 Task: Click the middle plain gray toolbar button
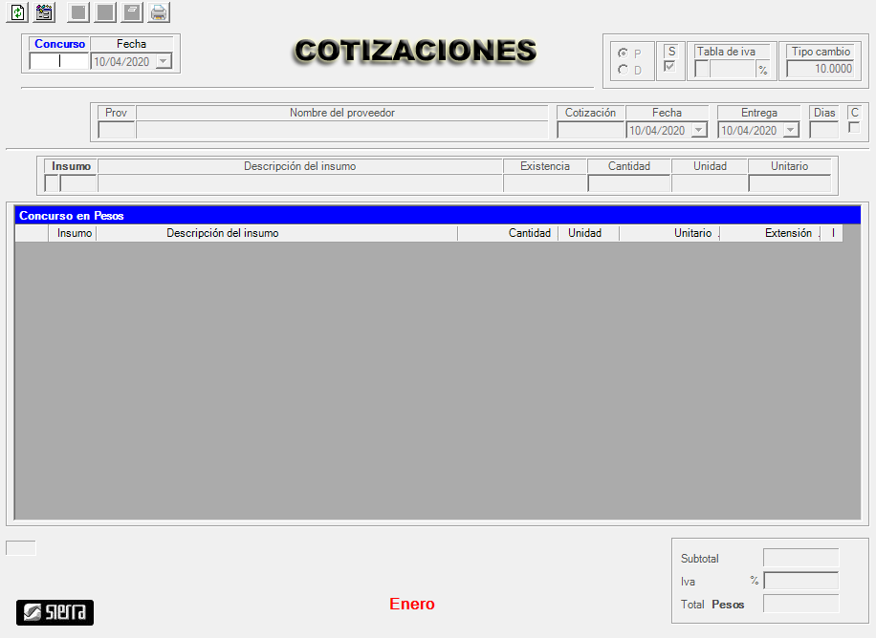[105, 12]
